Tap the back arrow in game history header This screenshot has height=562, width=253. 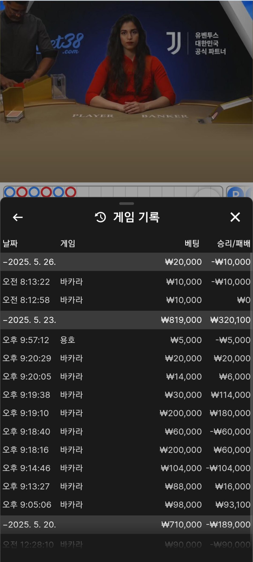coord(18,217)
